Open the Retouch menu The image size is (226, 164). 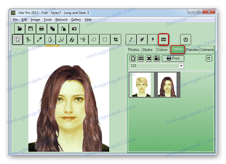click(61, 20)
